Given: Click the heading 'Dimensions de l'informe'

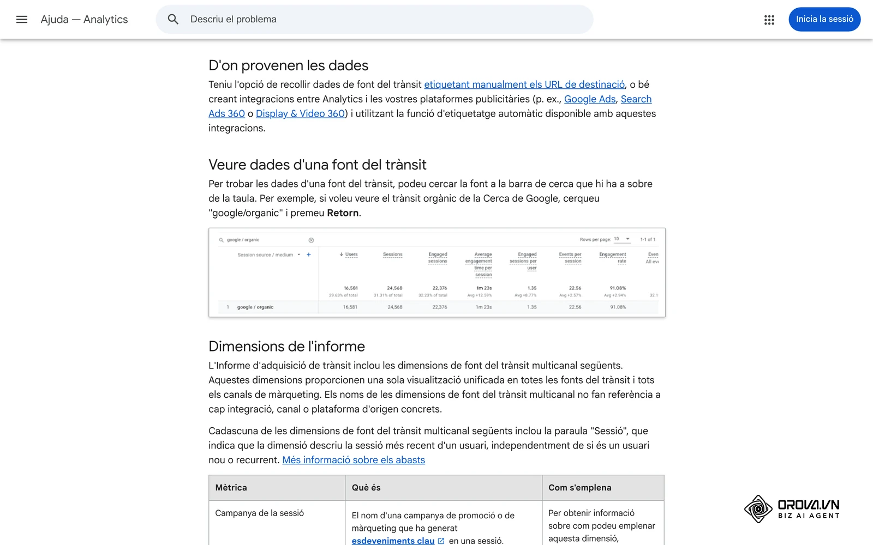Looking at the screenshot, I should [286, 346].
